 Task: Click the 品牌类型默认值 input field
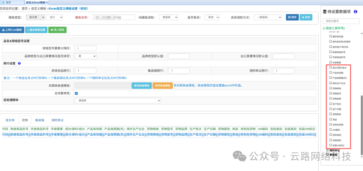point(179,56)
